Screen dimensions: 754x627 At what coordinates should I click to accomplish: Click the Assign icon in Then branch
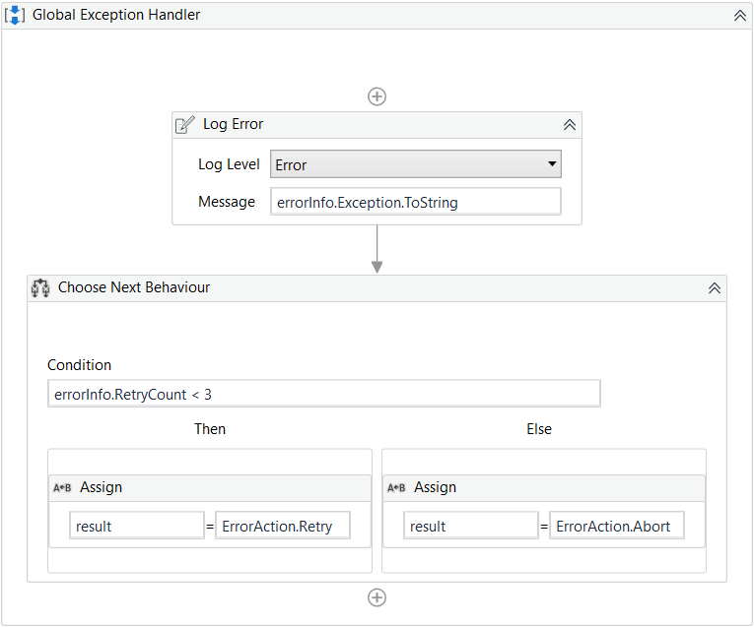[x=62, y=488]
